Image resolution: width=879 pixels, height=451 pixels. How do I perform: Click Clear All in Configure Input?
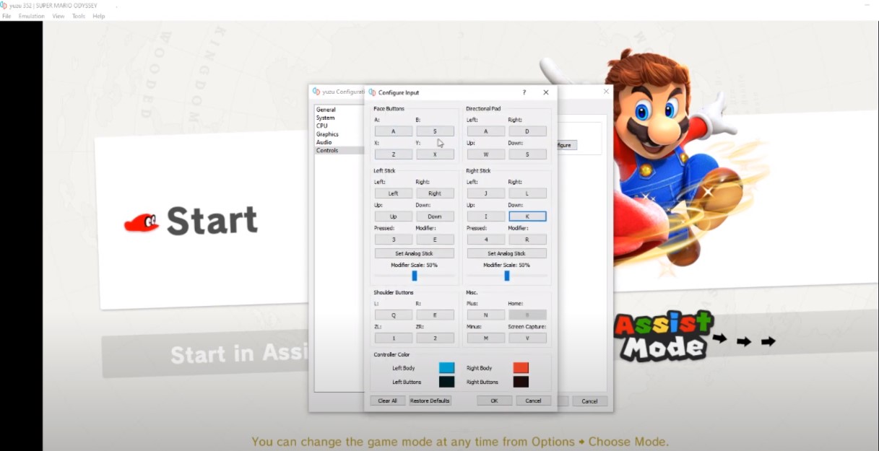click(x=388, y=400)
